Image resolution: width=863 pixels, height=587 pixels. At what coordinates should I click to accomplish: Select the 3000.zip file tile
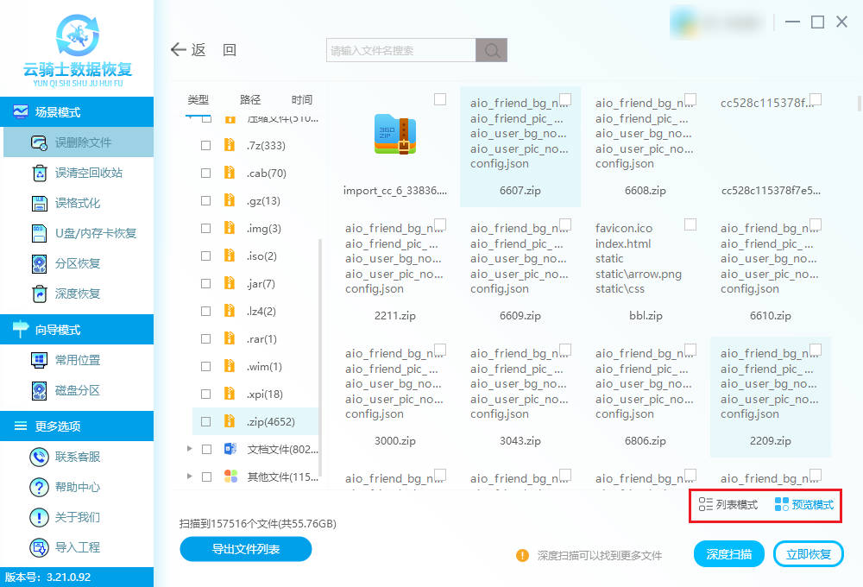395,397
